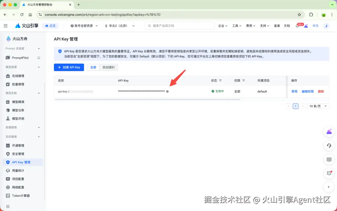The height and width of the screenshot is (211, 337).
Task: Click 创建 API Key button
Action: coord(69,67)
